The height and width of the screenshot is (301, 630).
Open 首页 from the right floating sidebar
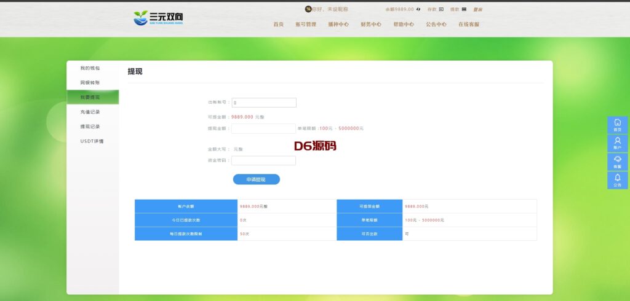pos(618,125)
